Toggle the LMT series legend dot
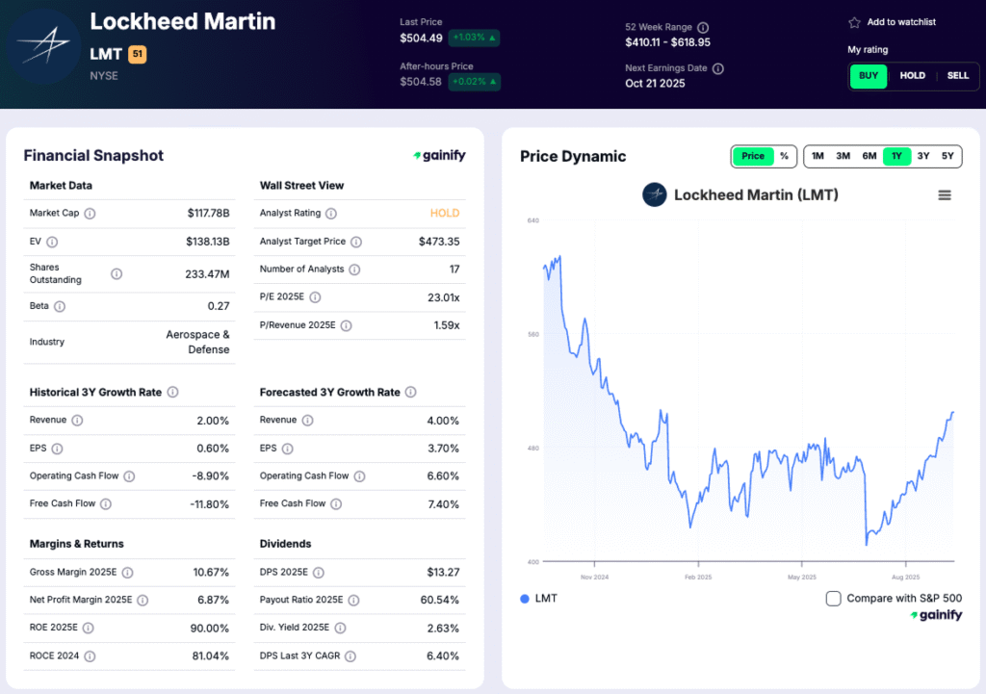 pos(525,599)
